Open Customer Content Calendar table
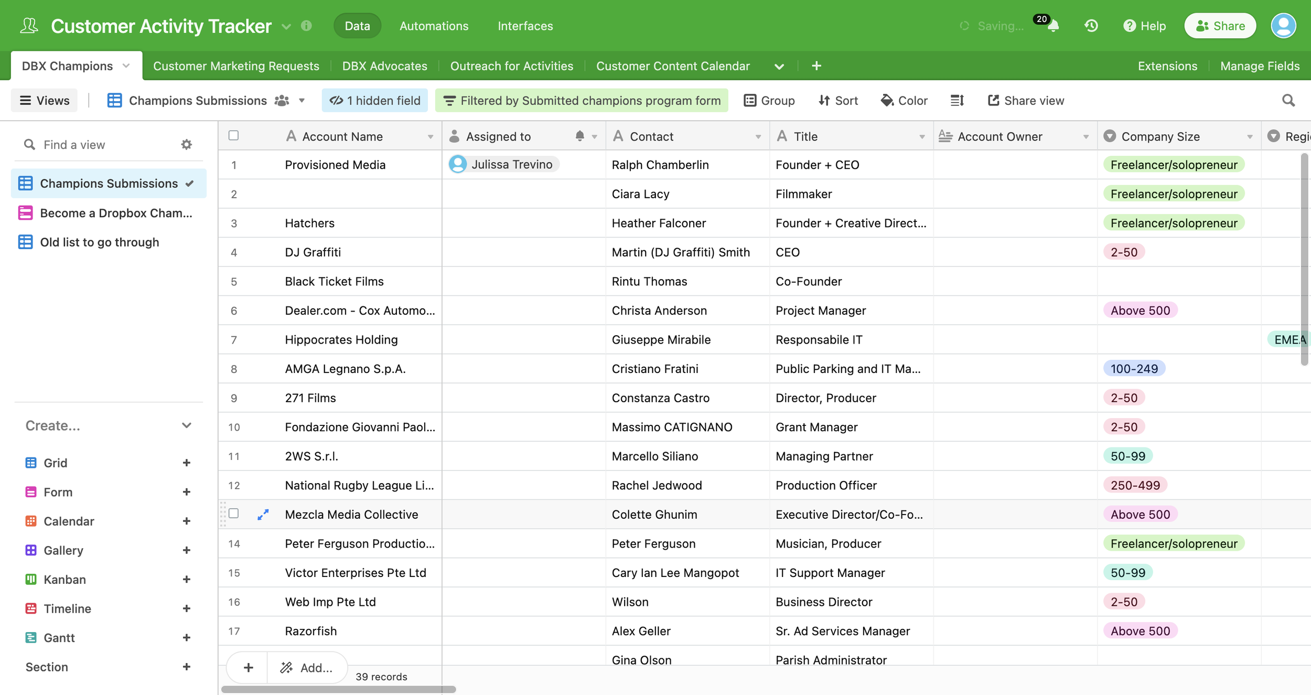 tap(673, 66)
